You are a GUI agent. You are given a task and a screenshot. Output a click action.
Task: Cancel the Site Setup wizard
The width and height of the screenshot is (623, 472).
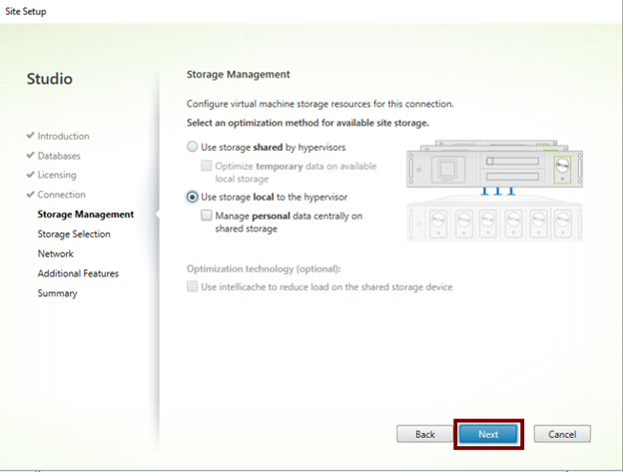click(562, 434)
